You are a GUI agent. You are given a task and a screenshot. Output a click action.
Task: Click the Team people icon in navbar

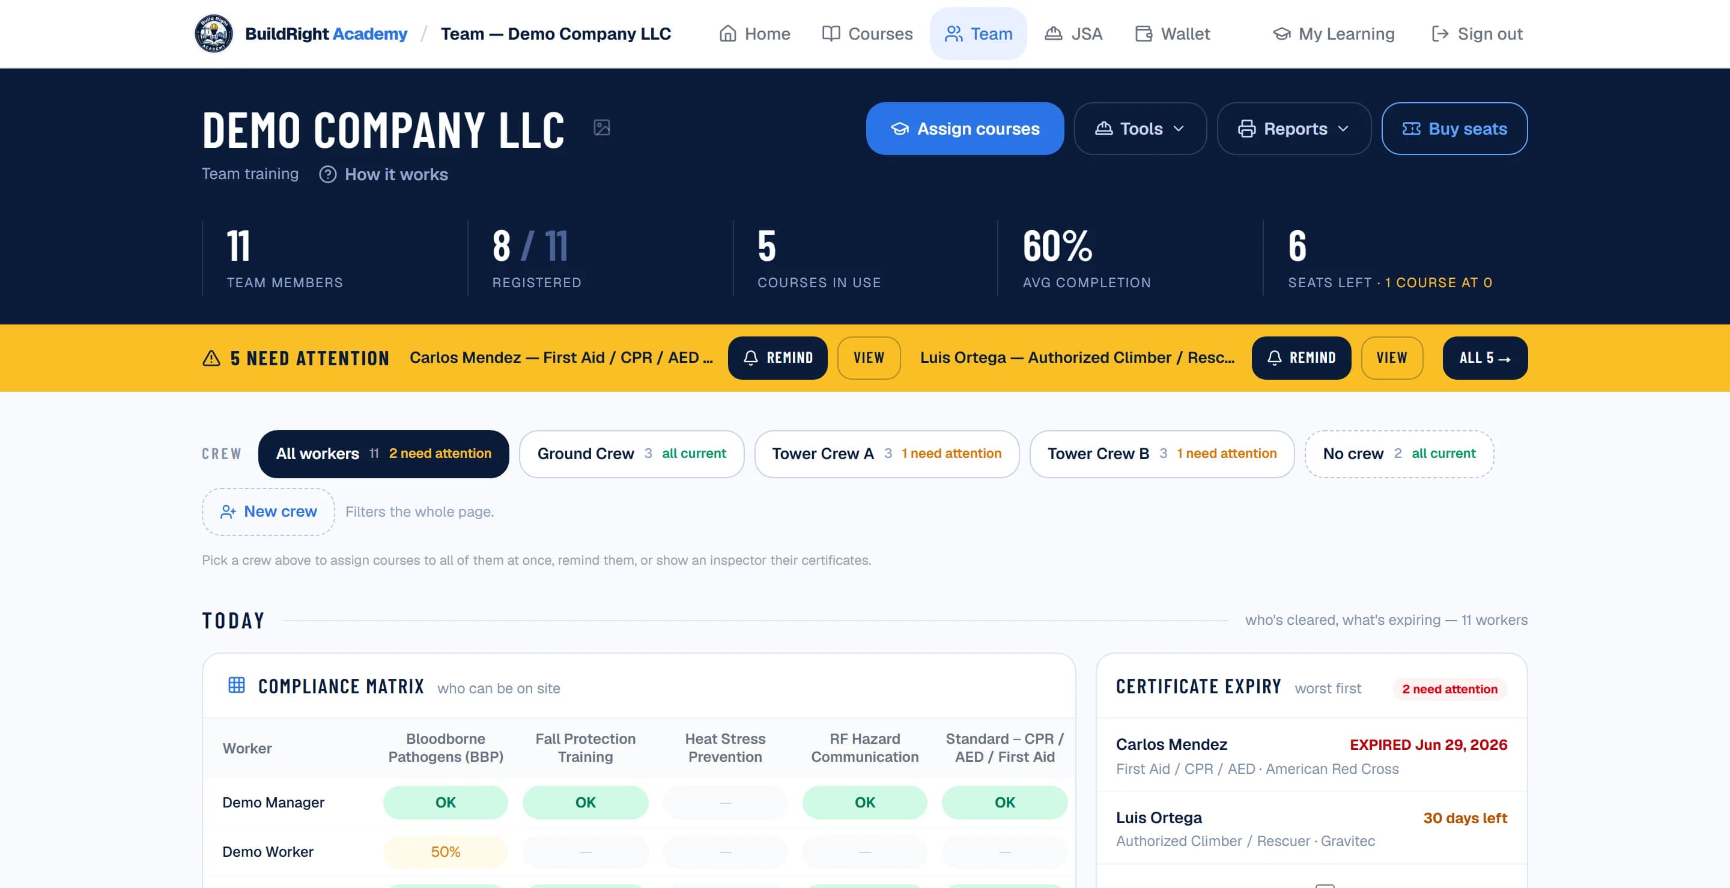point(954,34)
